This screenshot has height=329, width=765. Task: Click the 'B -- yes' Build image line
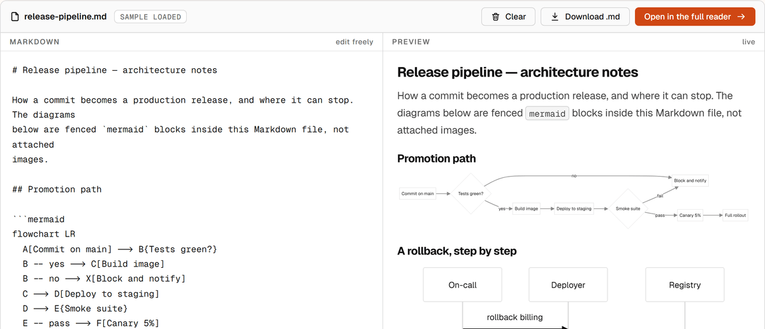(93, 264)
